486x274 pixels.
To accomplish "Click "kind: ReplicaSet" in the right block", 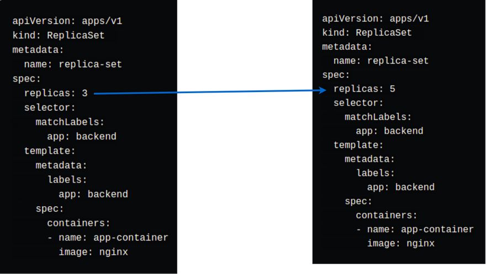I will tap(367, 33).
